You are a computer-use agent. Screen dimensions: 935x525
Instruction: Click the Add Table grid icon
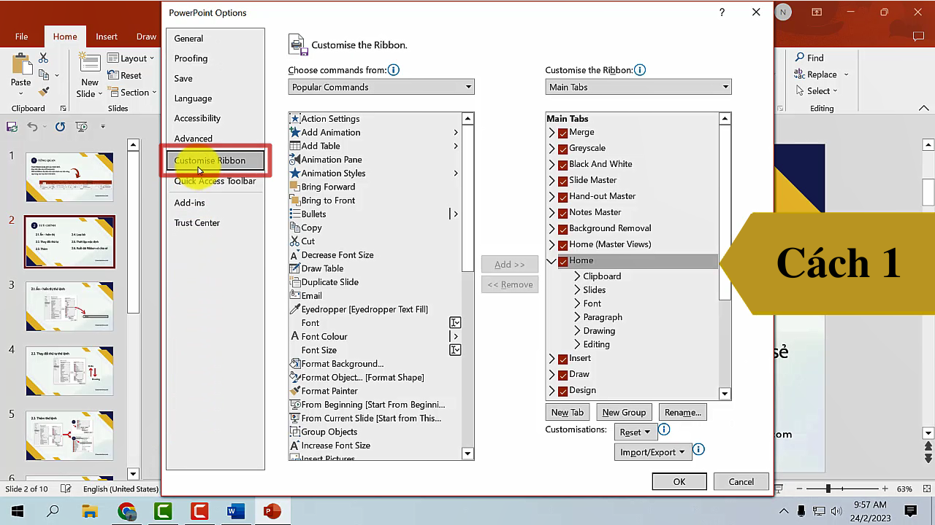coord(295,146)
